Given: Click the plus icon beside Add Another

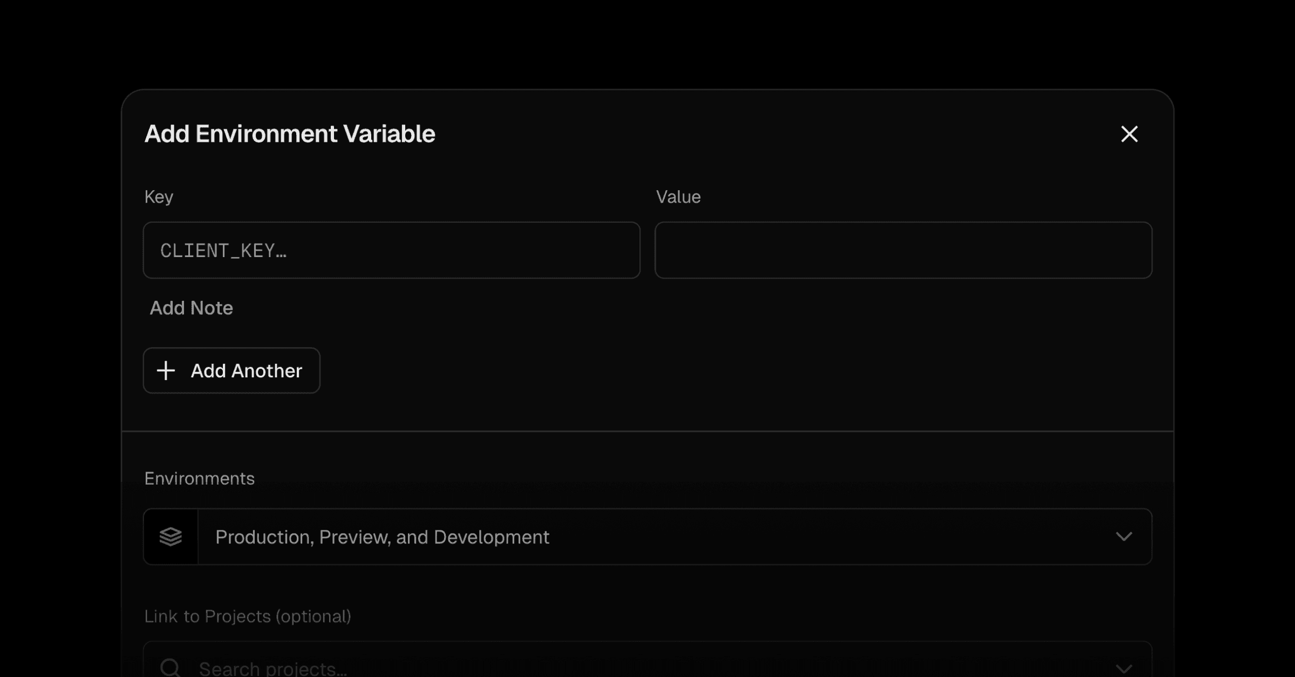Looking at the screenshot, I should point(166,371).
